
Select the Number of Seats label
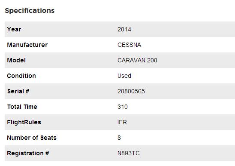click(32, 138)
